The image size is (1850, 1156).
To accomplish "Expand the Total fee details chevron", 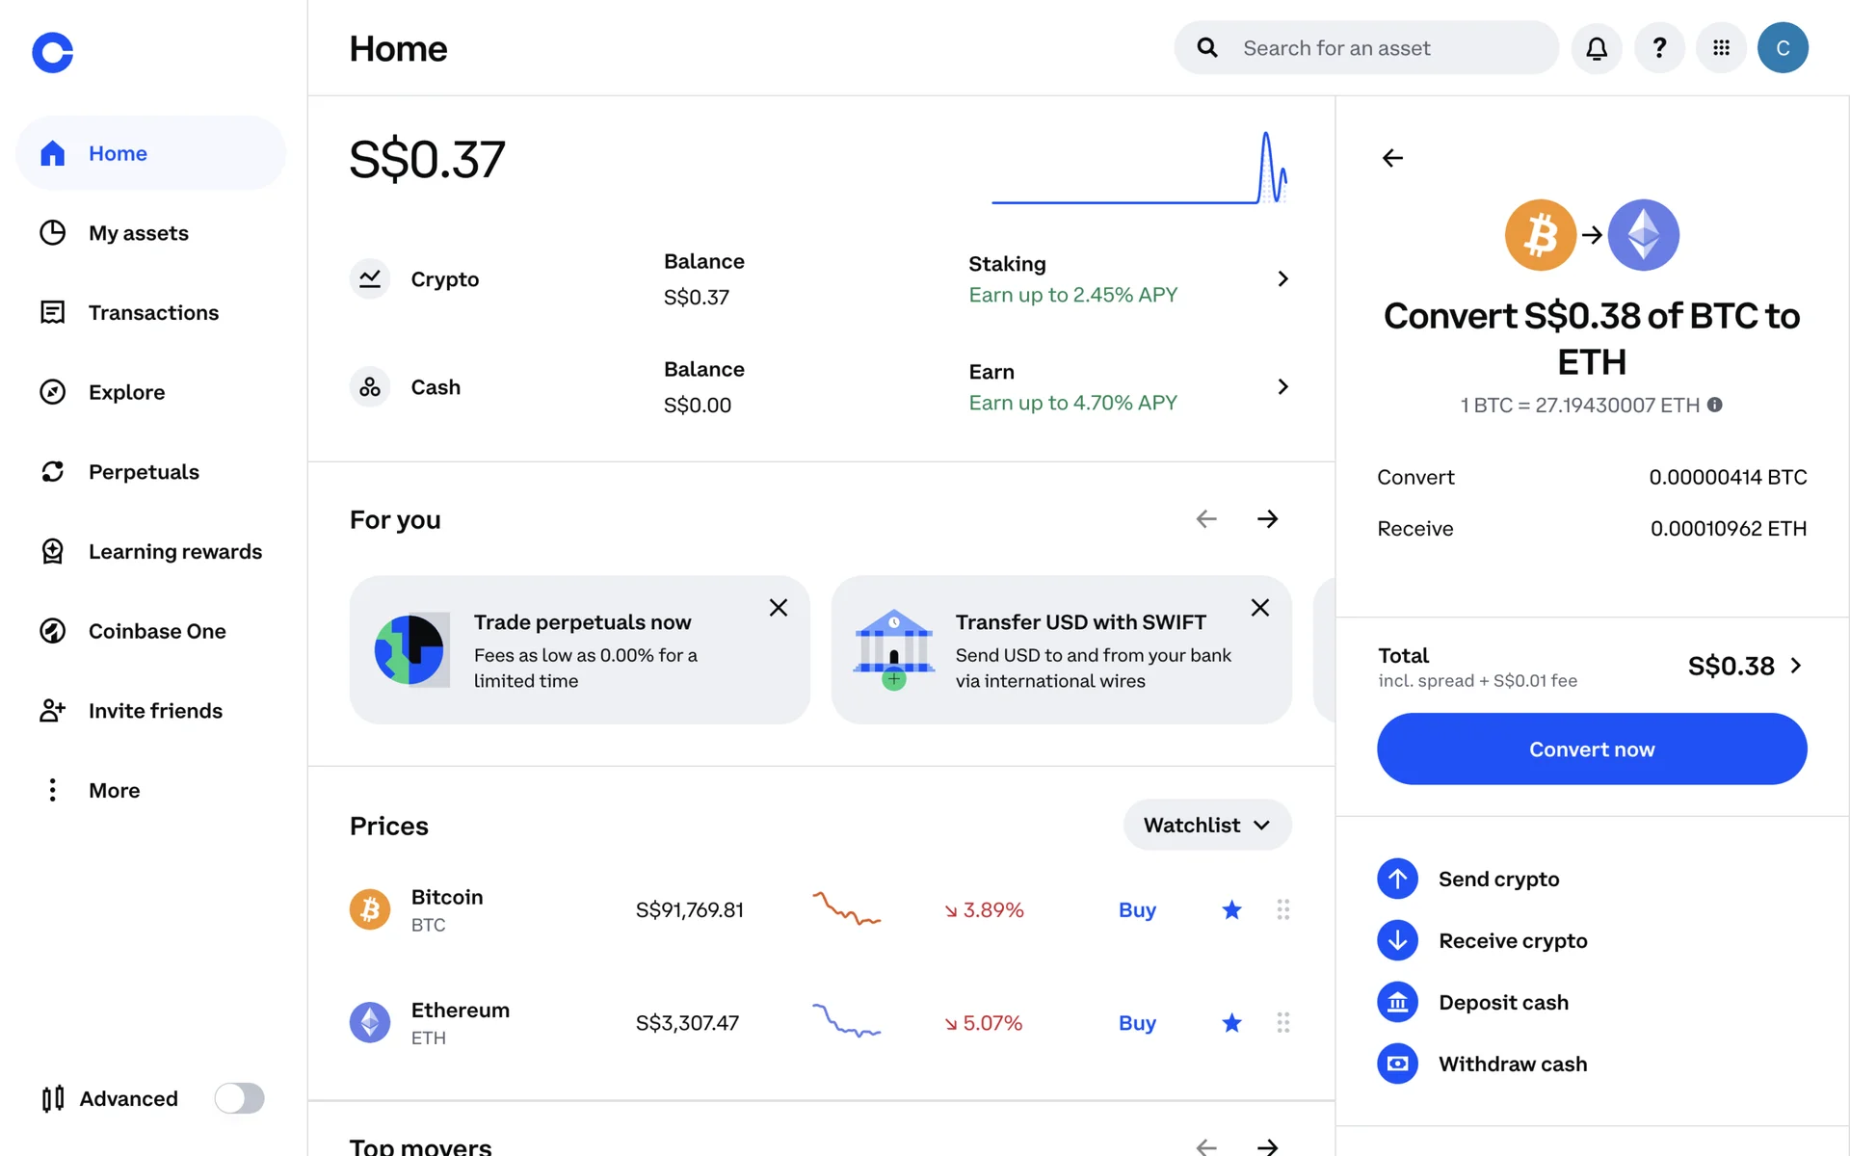I will click(x=1796, y=666).
